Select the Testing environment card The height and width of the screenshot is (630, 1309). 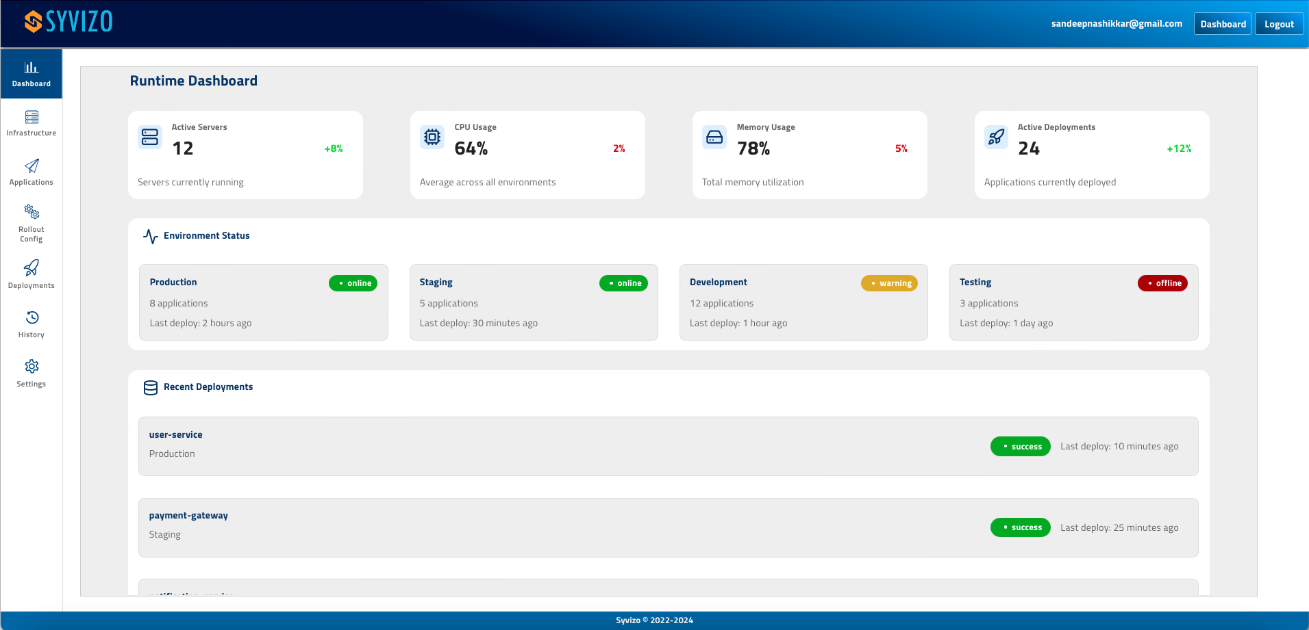point(1073,302)
